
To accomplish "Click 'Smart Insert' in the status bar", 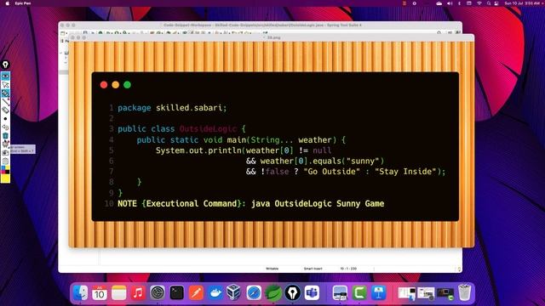I will point(313,269).
